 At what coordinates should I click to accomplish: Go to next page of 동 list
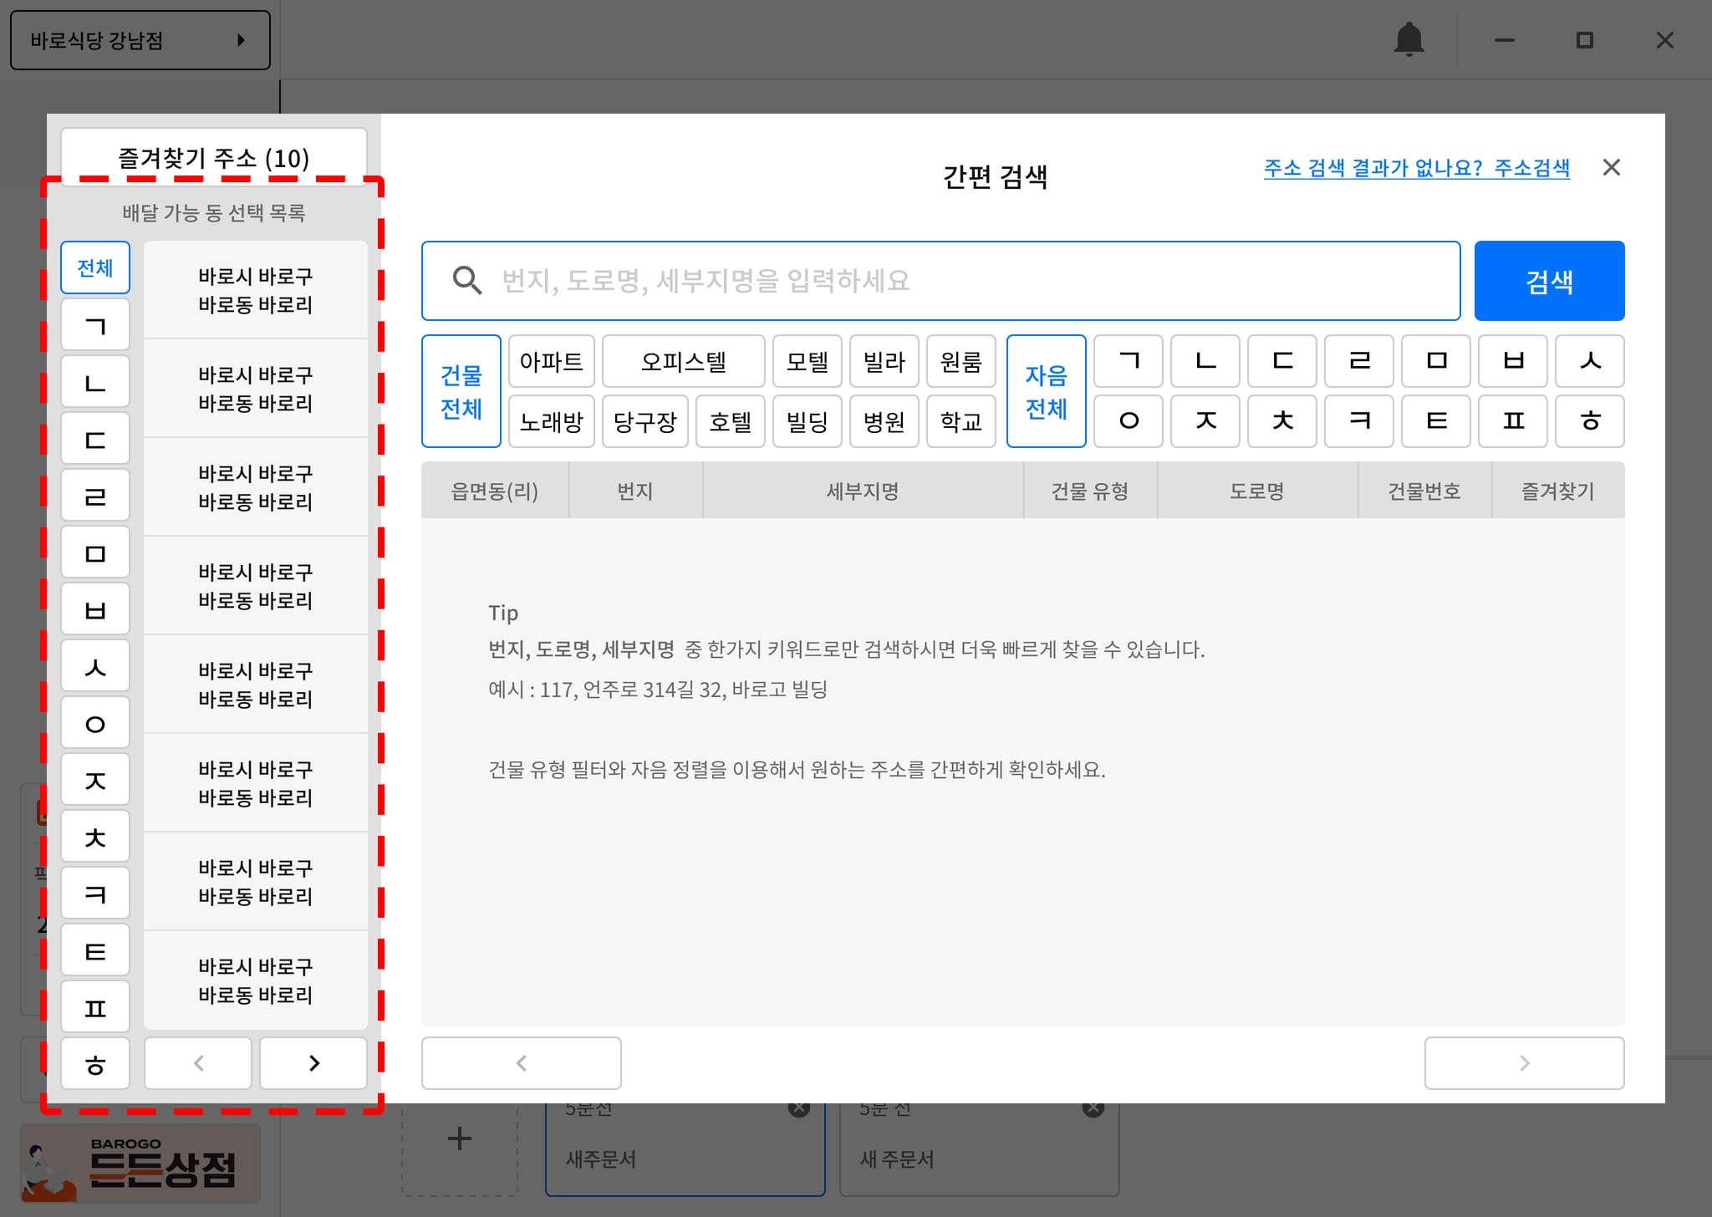[313, 1063]
